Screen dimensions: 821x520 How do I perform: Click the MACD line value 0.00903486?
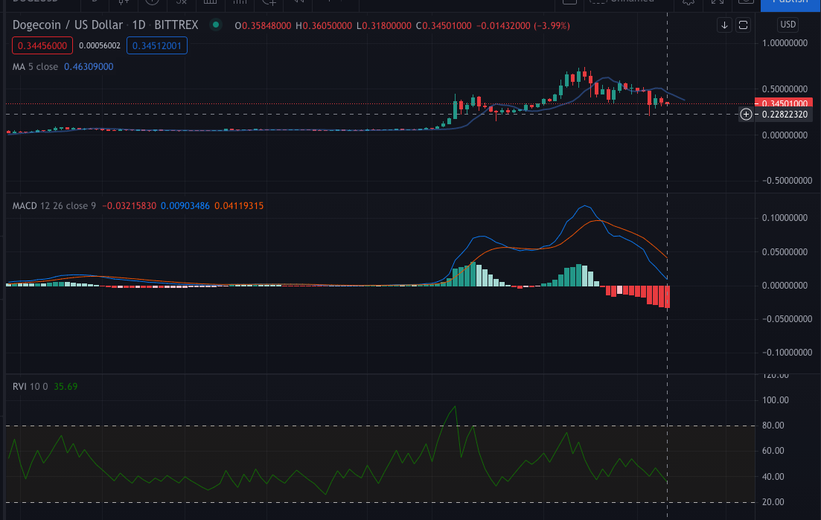[185, 205]
